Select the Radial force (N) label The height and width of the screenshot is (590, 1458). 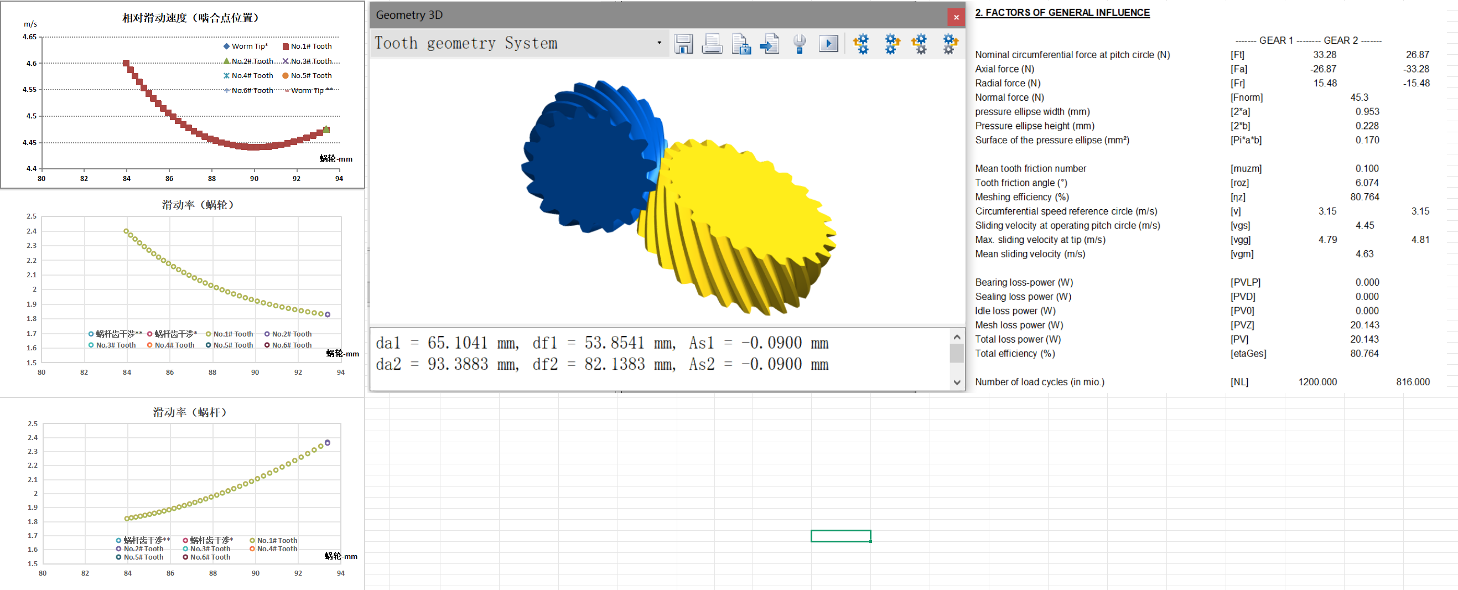point(1008,83)
